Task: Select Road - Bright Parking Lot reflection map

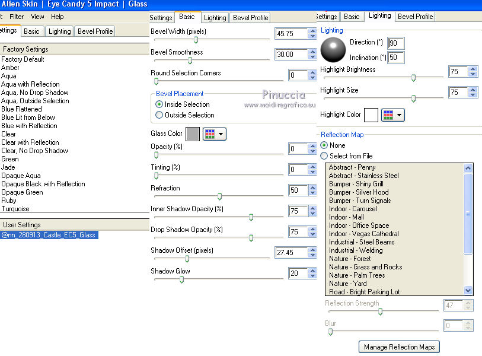Action: [x=364, y=292]
